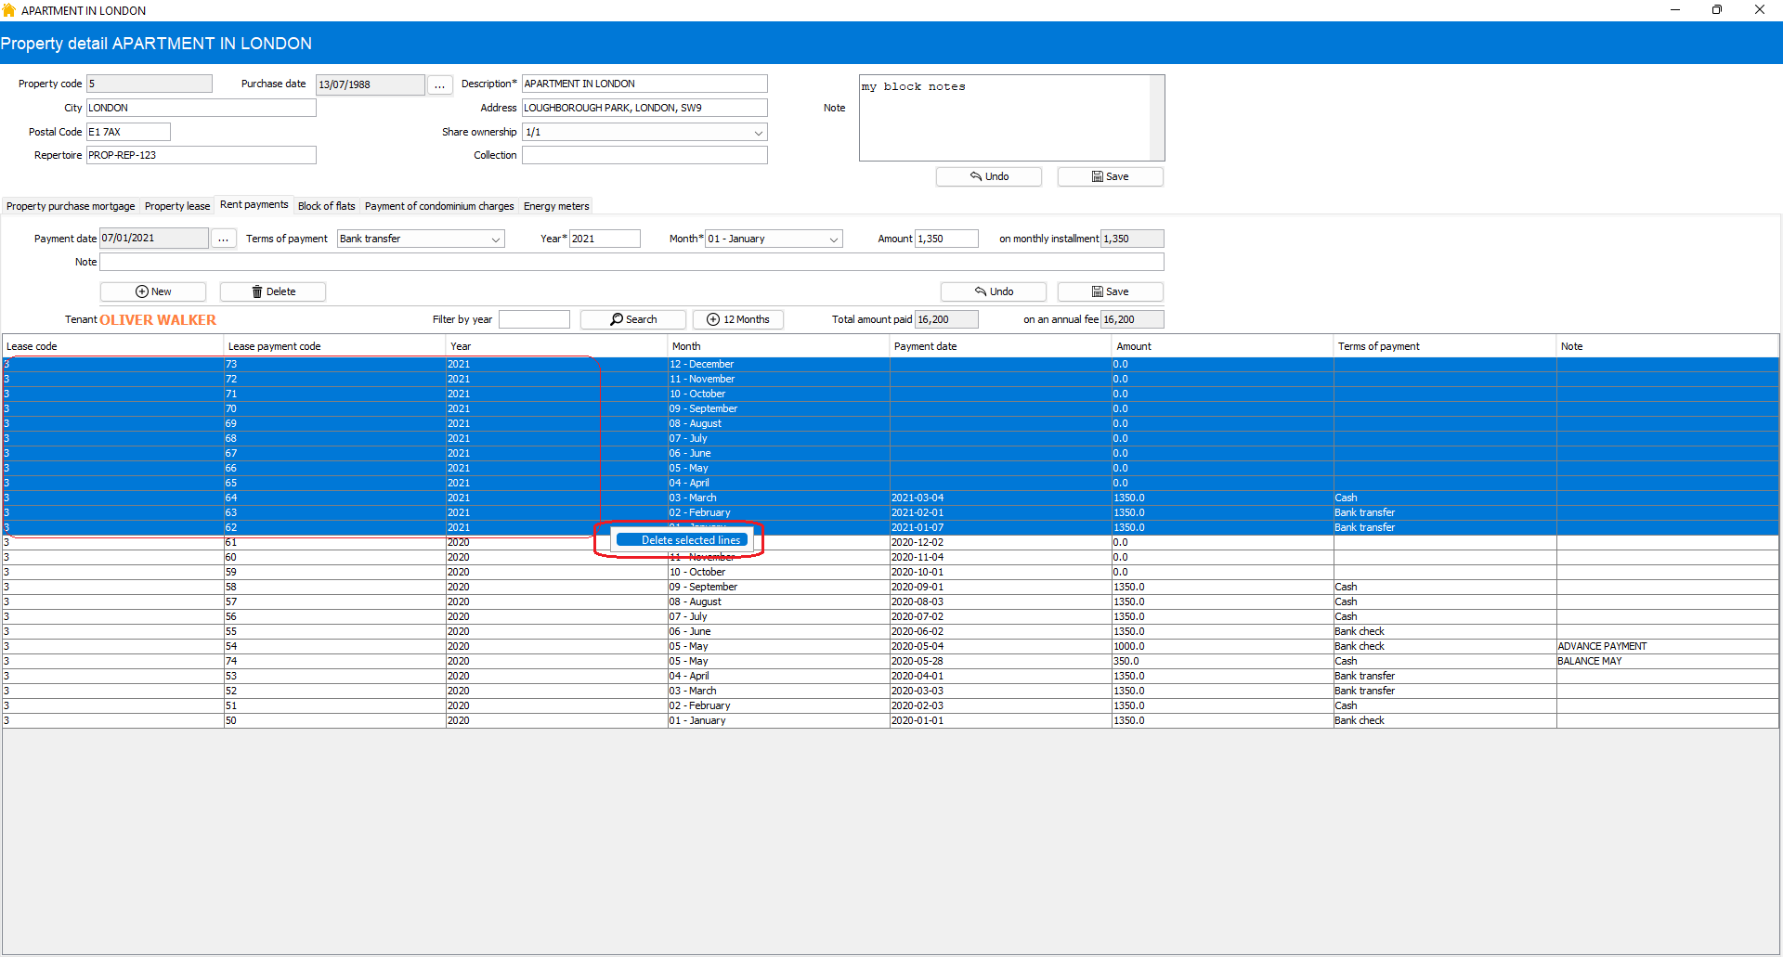Sort by the Payment date column header
Viewport: 1783px width, 957px height.
[x=925, y=346]
